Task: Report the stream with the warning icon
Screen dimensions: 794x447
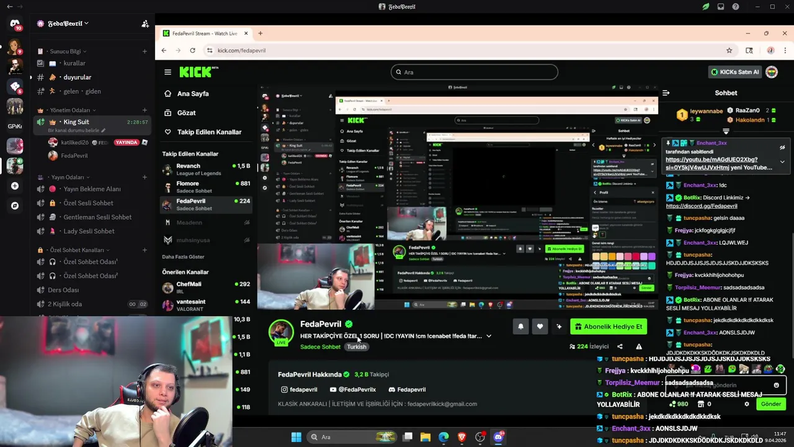Action: point(639,346)
